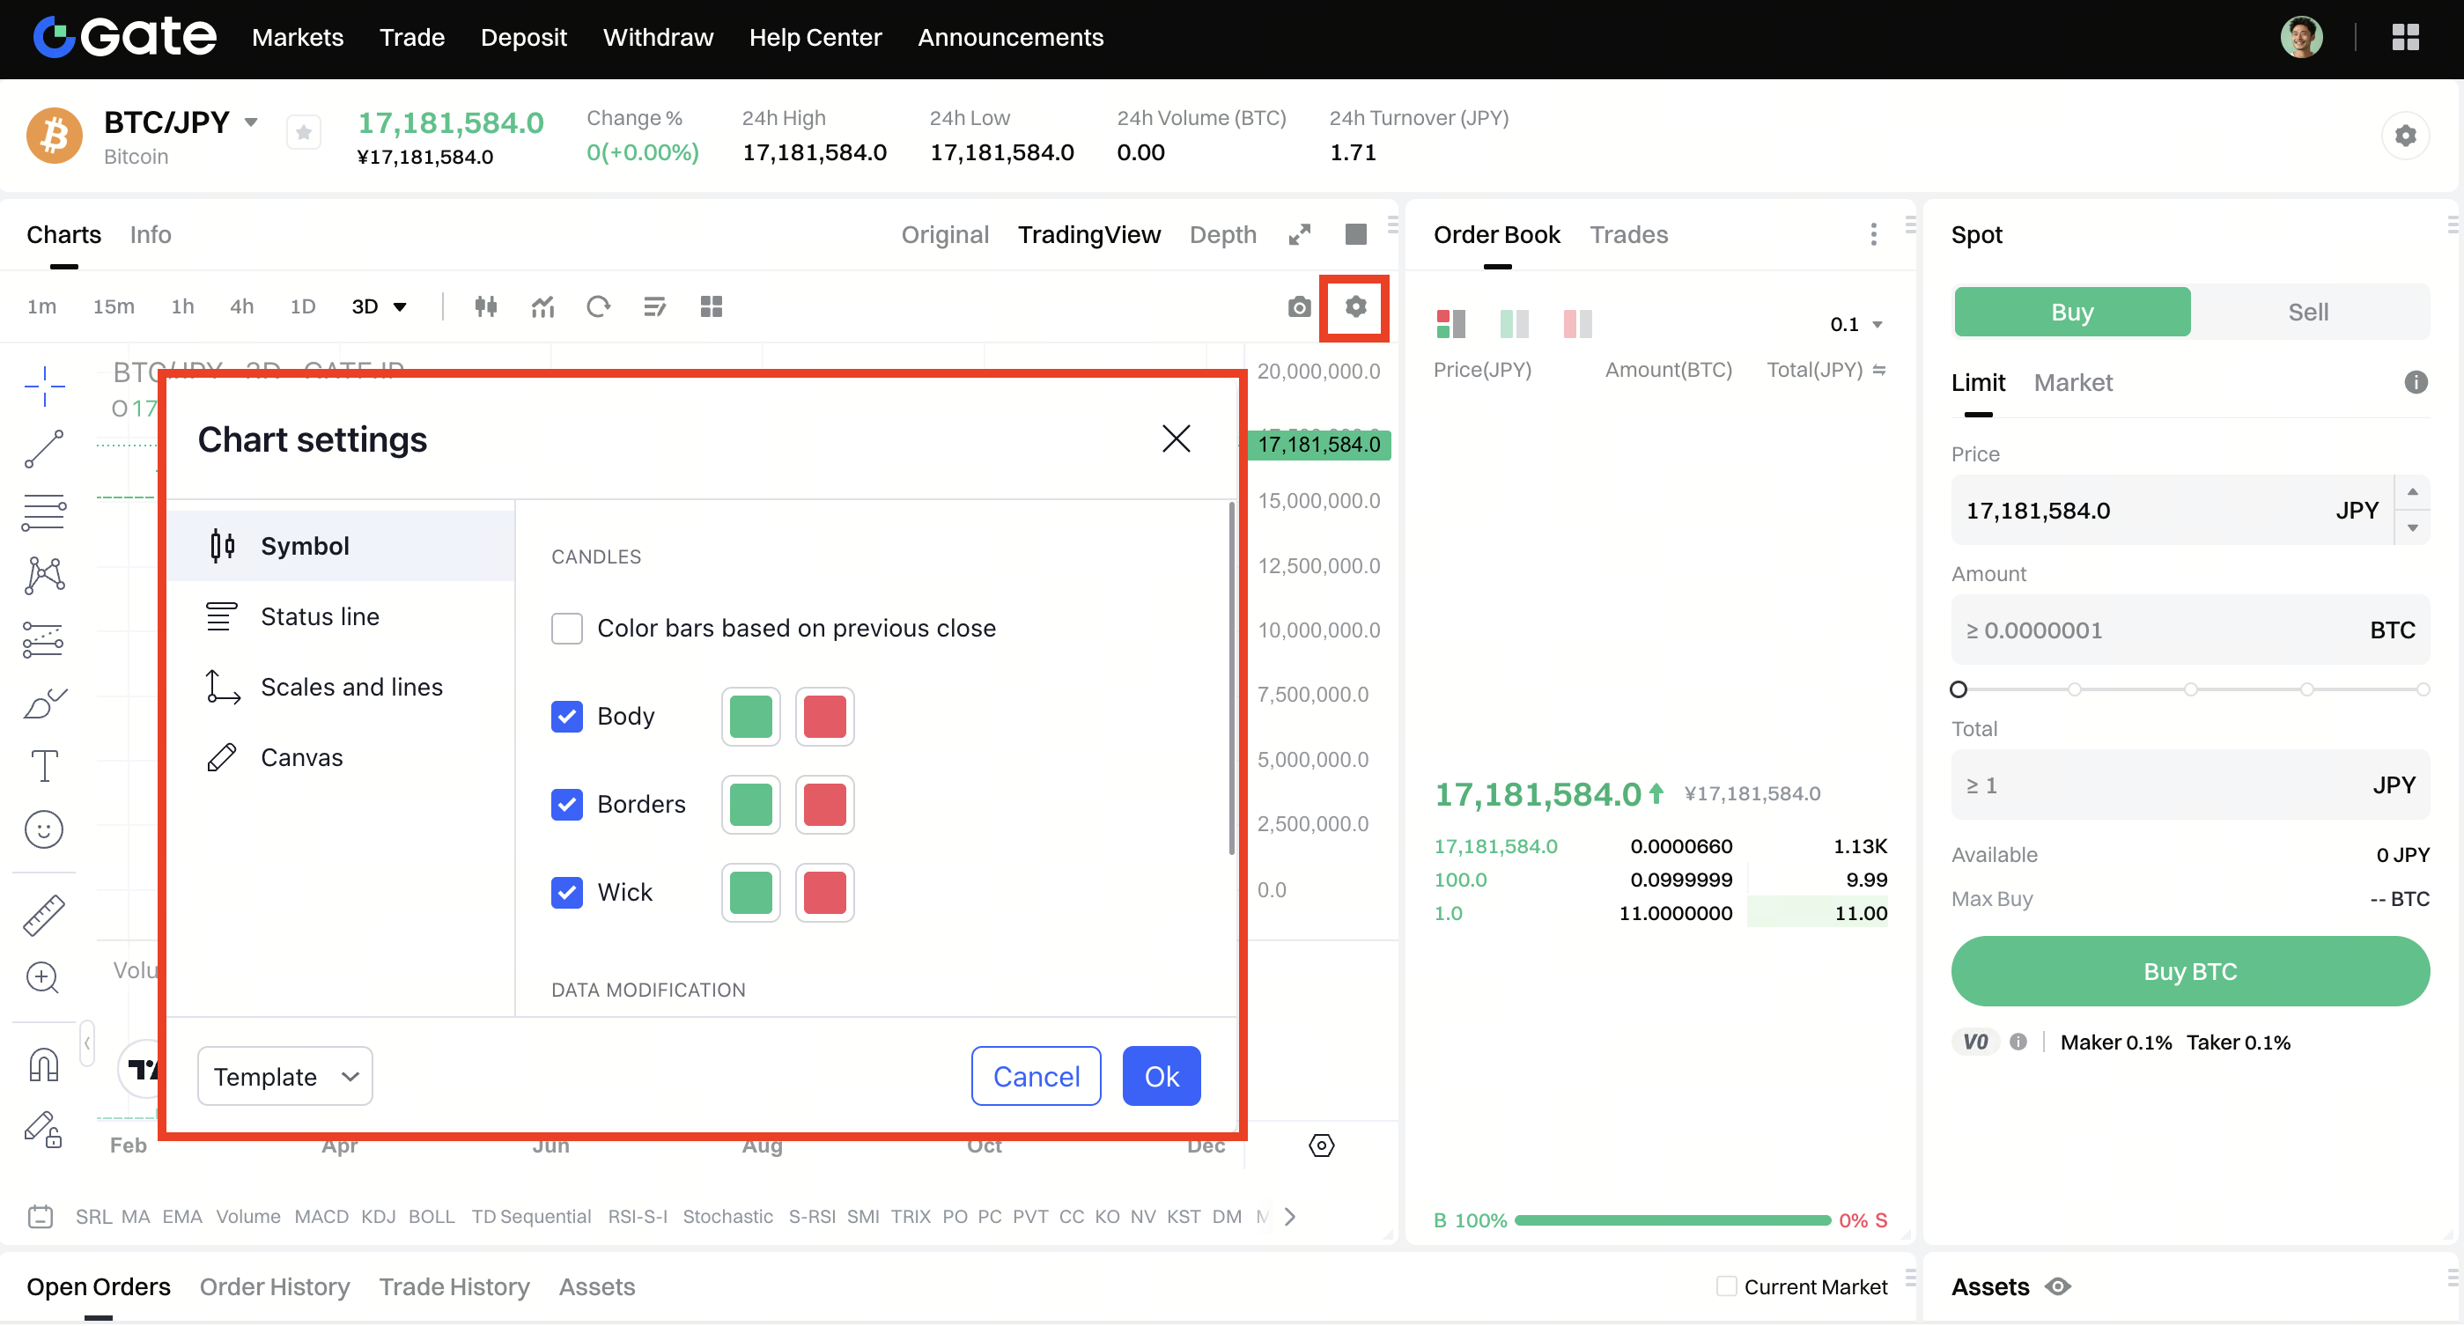Uncheck the Body checkbox

[x=566, y=717]
